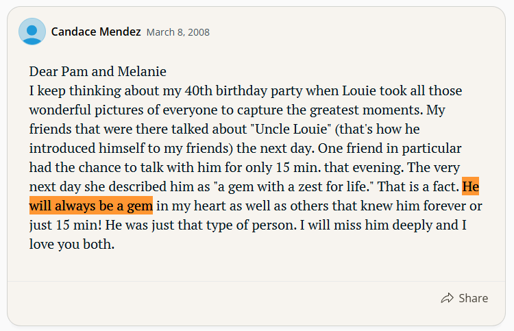Open the Candace Mendez author name
This screenshot has height=331, width=514.
[x=96, y=32]
